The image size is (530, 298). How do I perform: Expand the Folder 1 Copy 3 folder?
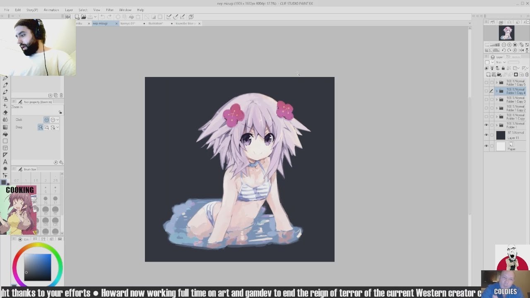pyautogui.click(x=496, y=100)
